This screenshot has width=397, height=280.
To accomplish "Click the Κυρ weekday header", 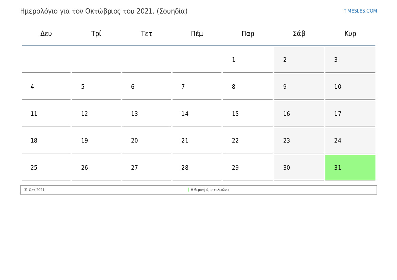I will pos(350,34).
